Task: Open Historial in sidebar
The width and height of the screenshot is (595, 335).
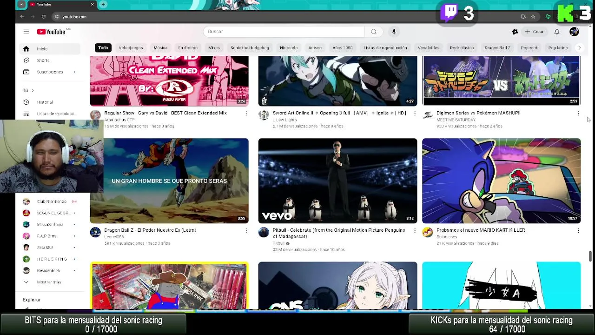Action: pos(50,102)
